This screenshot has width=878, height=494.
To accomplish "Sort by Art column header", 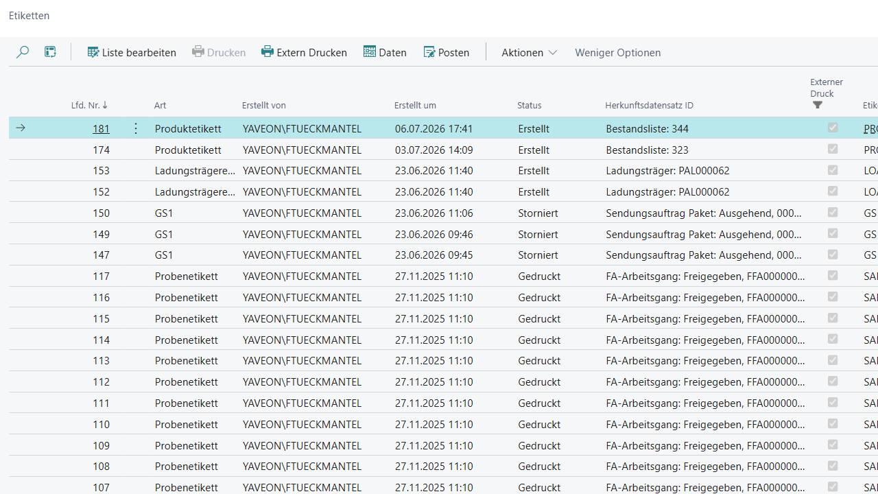I will pos(160,105).
